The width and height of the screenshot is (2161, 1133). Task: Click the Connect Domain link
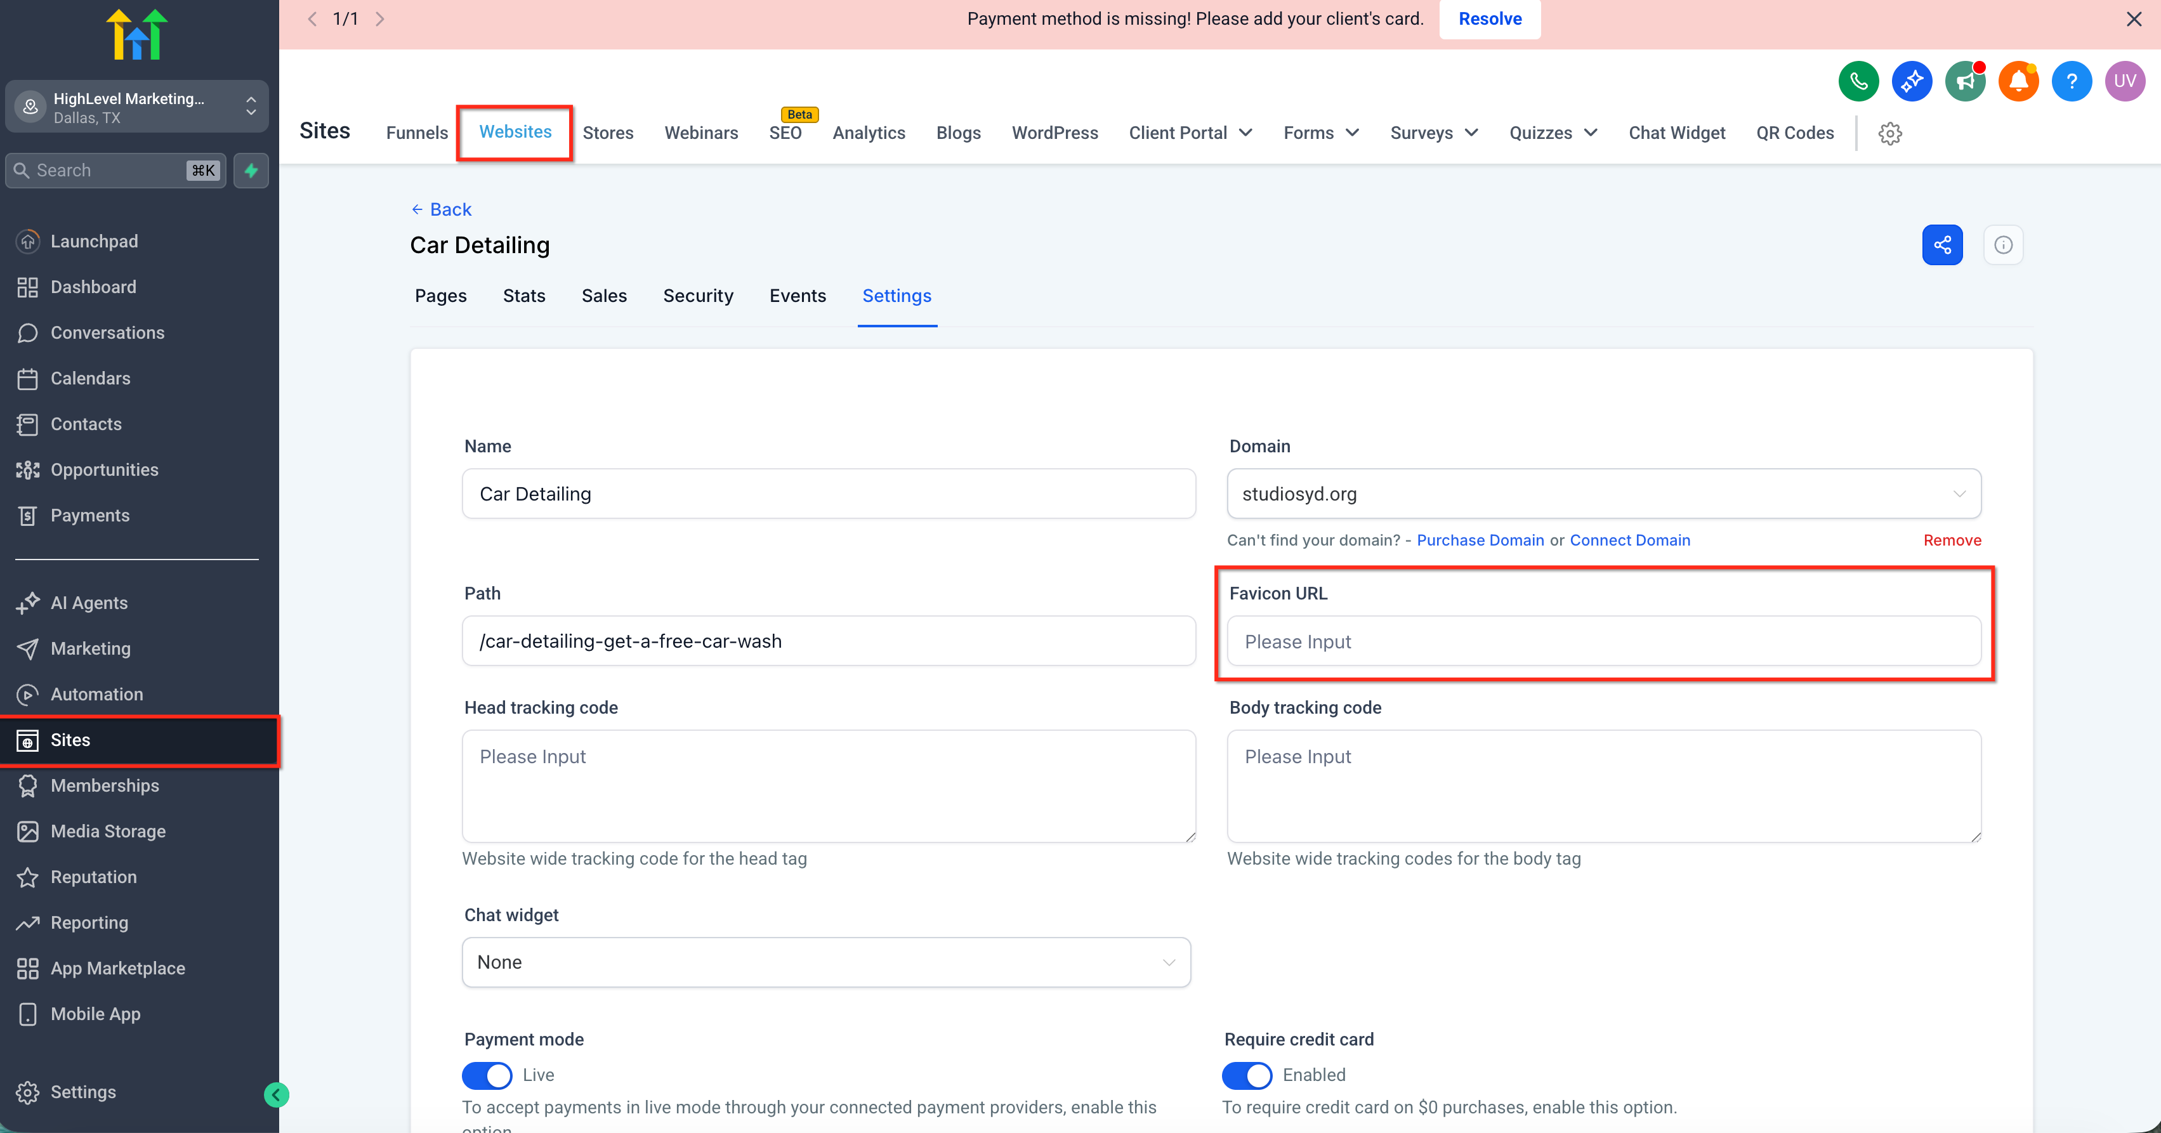1629,540
